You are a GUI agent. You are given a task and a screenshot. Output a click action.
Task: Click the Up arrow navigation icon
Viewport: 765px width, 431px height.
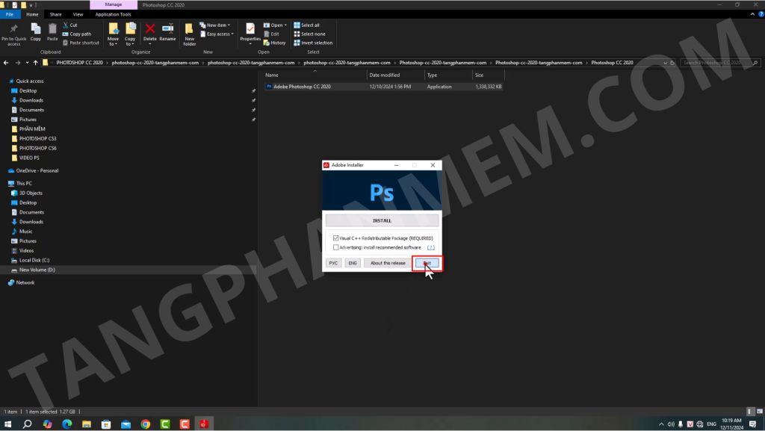tap(36, 63)
